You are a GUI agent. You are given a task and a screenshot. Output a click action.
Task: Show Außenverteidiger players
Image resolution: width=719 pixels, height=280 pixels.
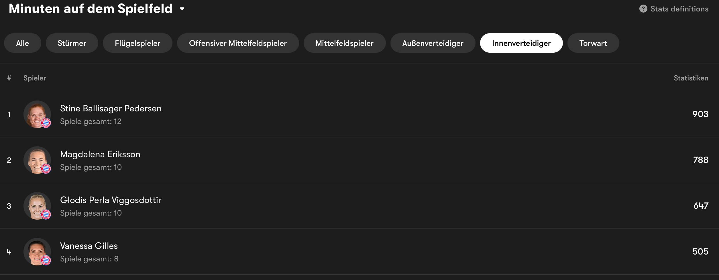coord(433,43)
